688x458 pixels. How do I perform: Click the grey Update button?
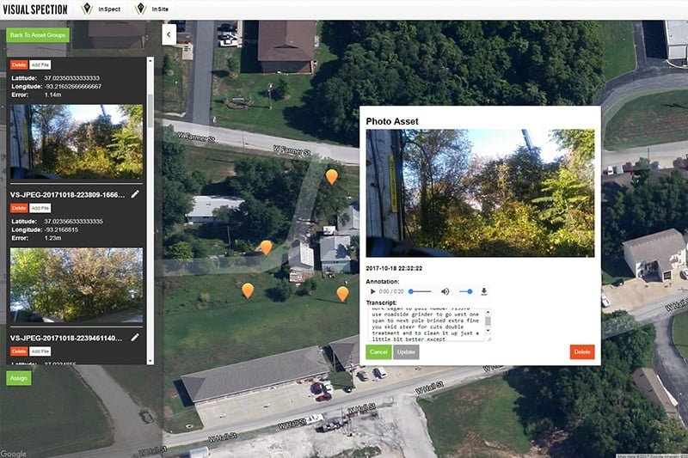point(406,352)
